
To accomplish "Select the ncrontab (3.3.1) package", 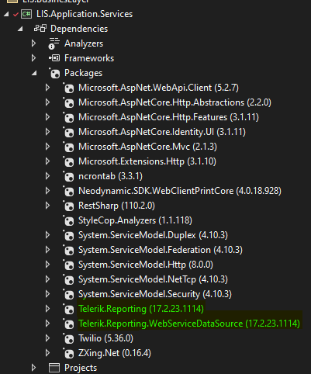I will (110, 176).
